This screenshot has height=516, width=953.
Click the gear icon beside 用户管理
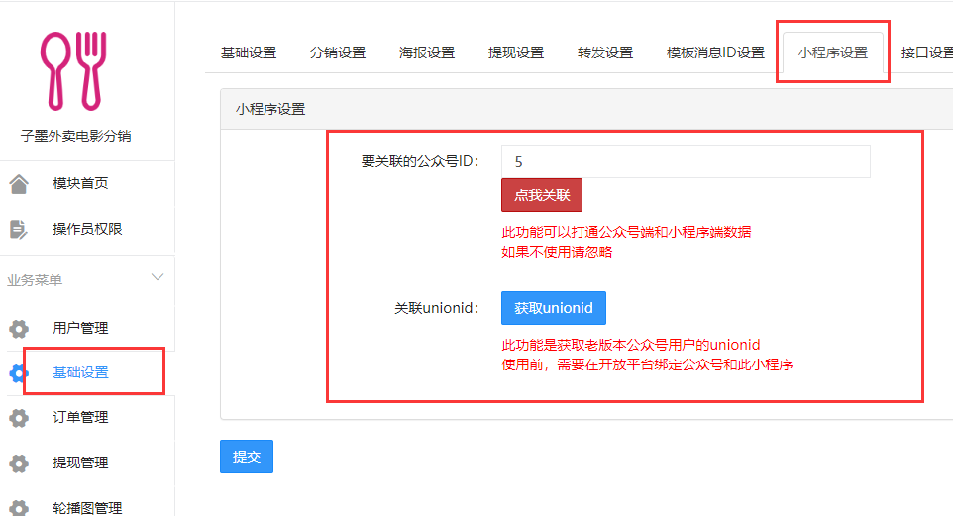pos(19,329)
